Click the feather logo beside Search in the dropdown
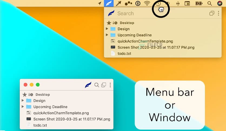The width and height of the screenshot is (226, 131). coord(111,13)
